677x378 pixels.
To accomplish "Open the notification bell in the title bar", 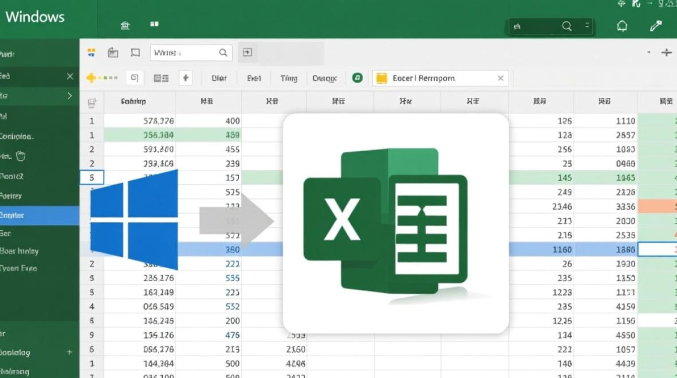I will pyautogui.click(x=622, y=25).
